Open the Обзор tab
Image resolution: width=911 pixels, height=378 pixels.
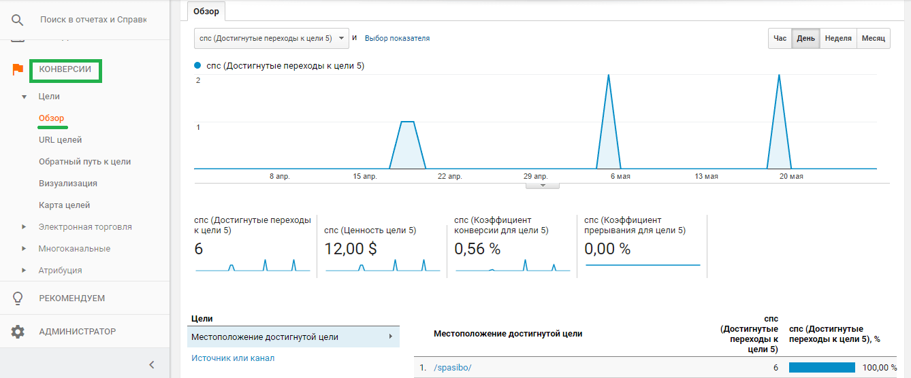click(206, 12)
